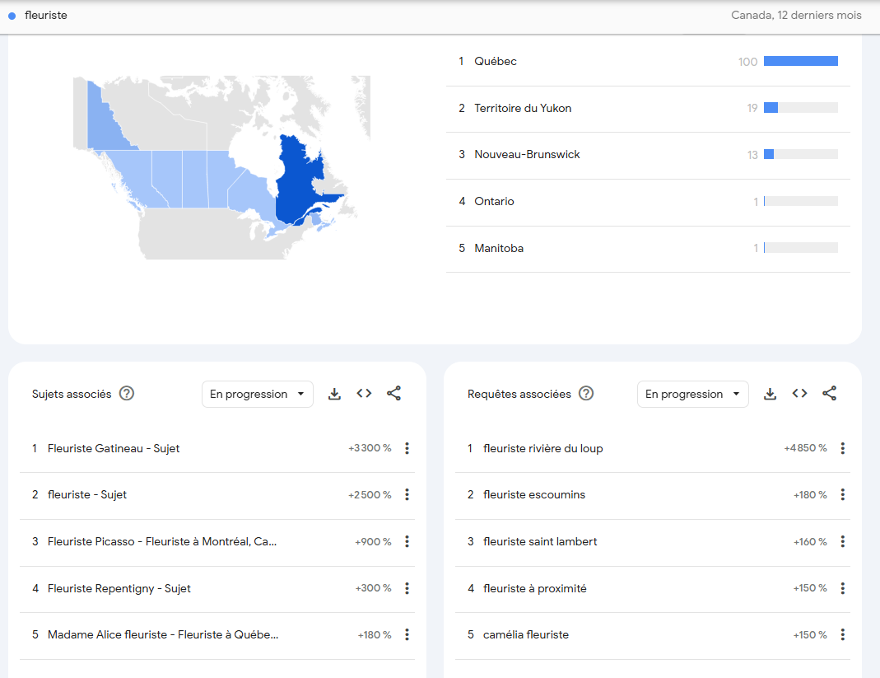The image size is (880, 678).
Task: Open Territoire du Yukon region row
Action: 523,108
